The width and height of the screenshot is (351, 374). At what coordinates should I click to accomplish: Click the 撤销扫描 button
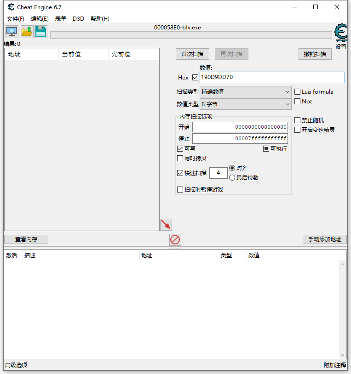click(315, 54)
